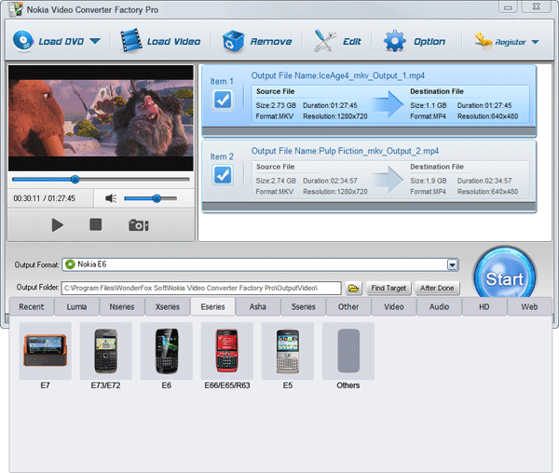Expand the Register dropdown arrow

tap(535, 42)
